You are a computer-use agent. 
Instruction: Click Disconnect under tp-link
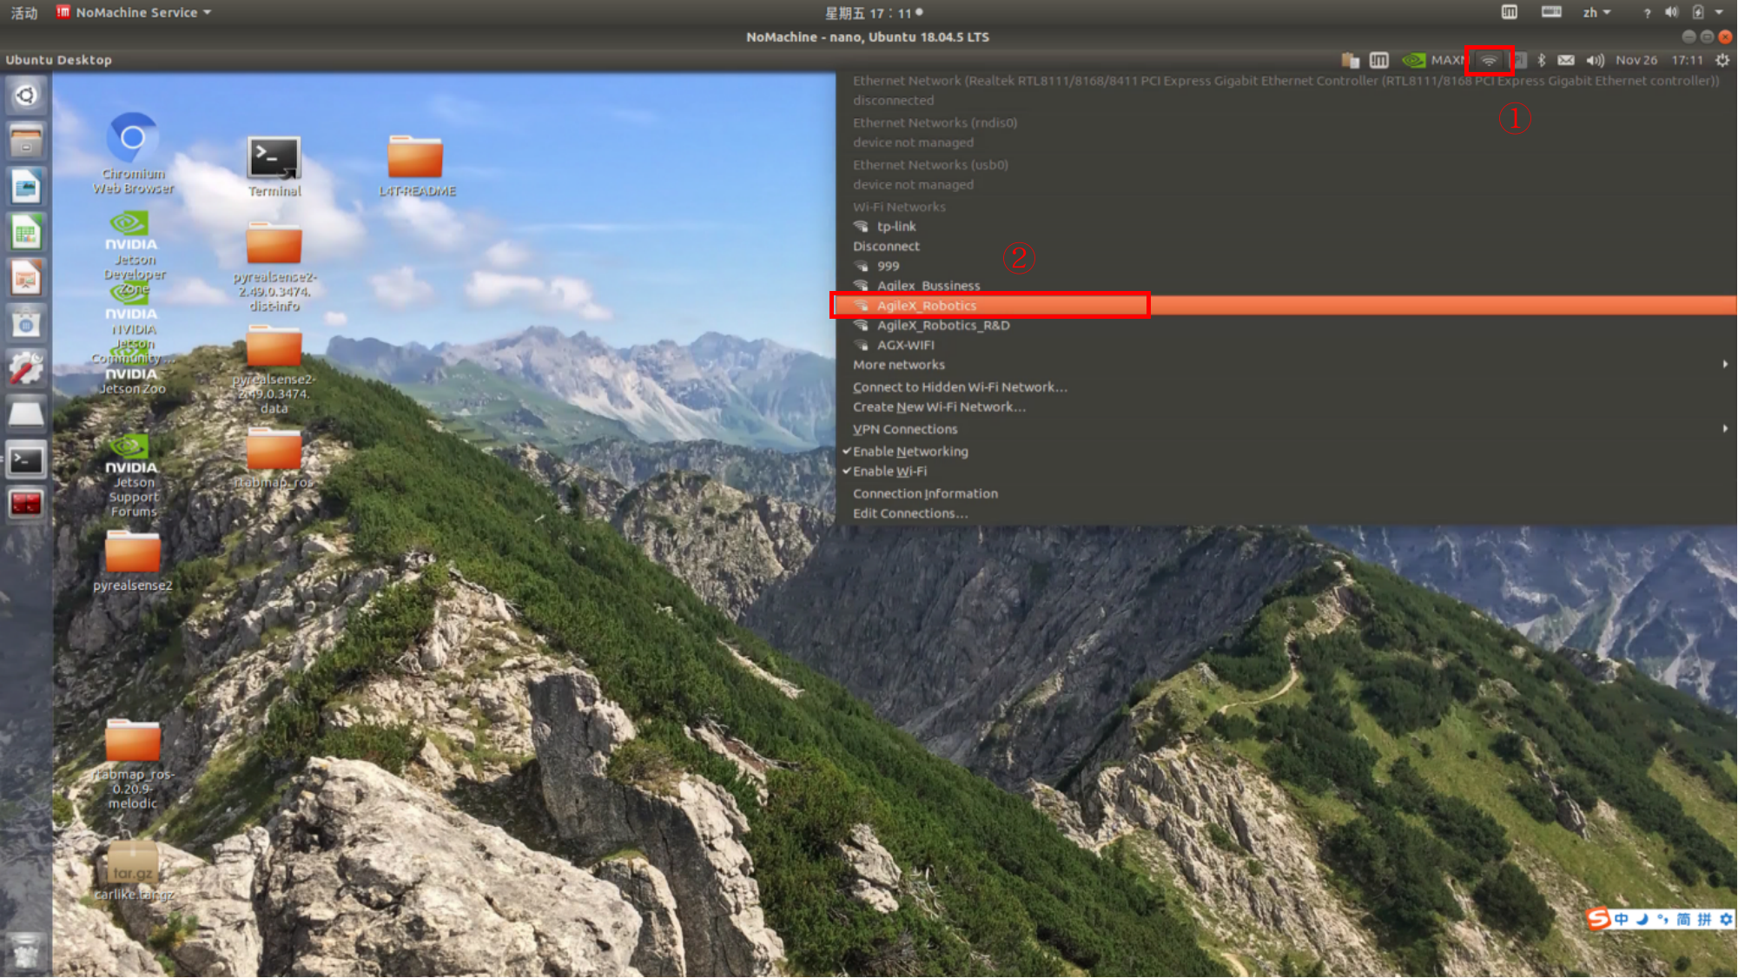tap(885, 247)
